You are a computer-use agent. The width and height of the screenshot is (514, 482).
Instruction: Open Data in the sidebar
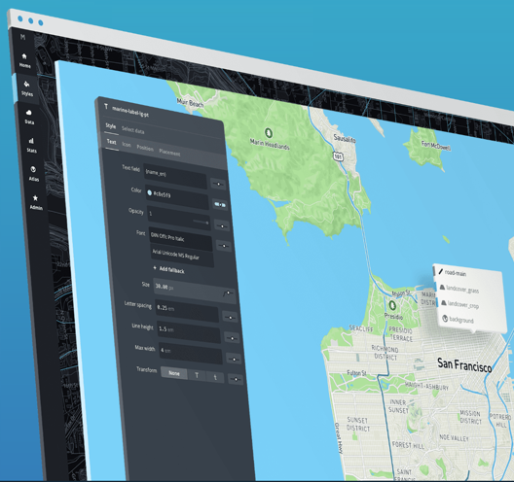tap(29, 117)
